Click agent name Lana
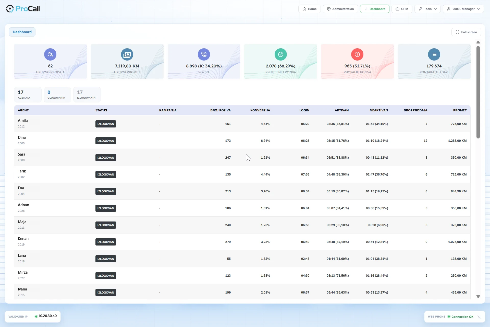 (22, 255)
